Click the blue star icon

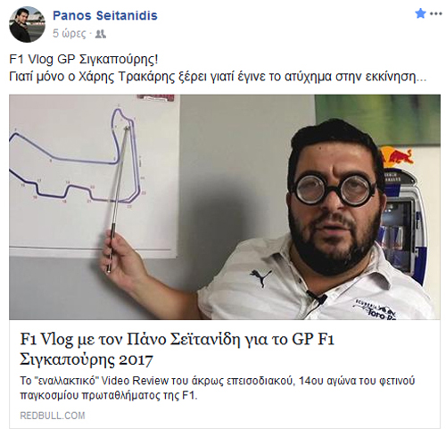point(420,13)
